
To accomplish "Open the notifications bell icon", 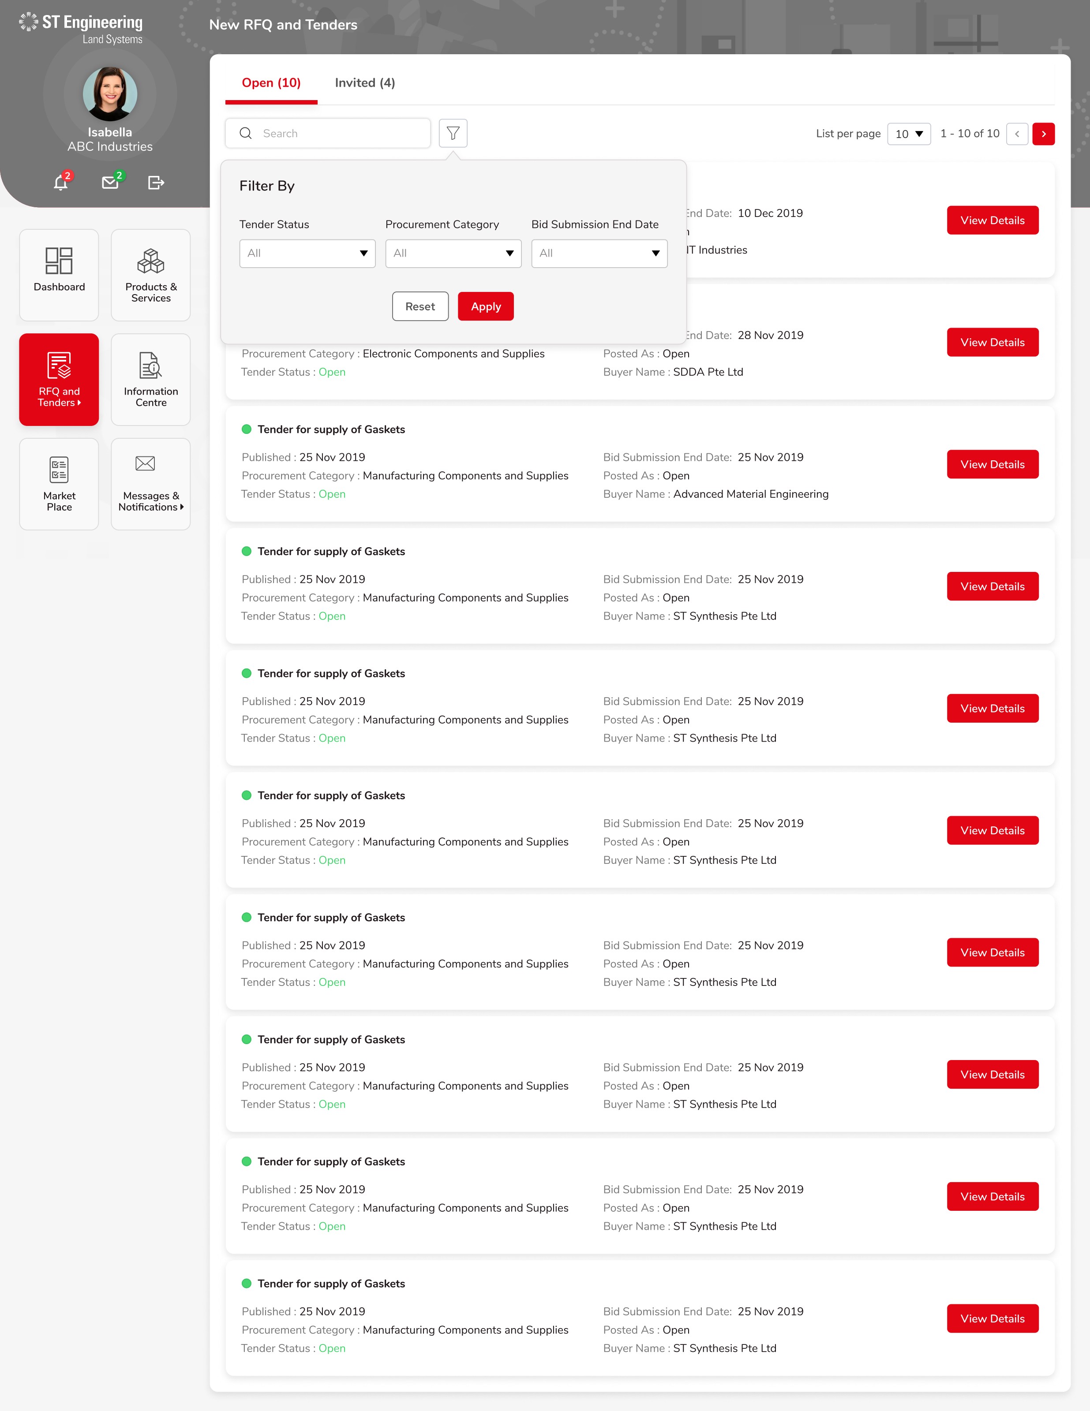I will click(x=61, y=183).
